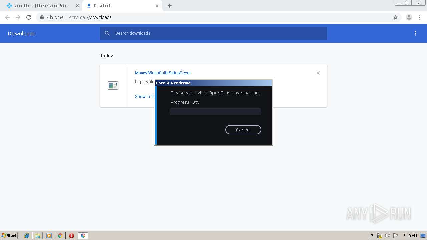This screenshot has width=427, height=240.
Task: Switch to Chrome in the taskbar
Action: [60, 236]
